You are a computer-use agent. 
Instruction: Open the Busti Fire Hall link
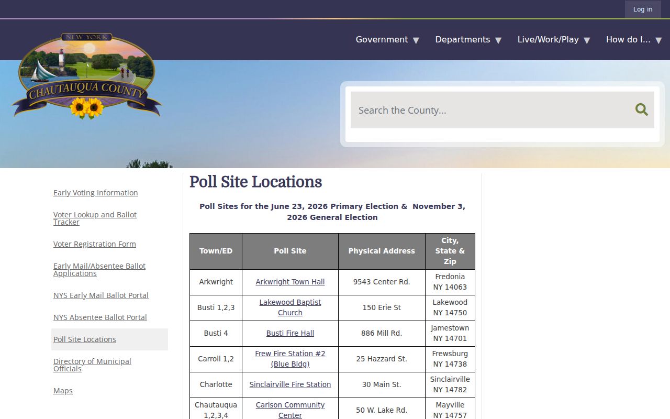(290, 333)
